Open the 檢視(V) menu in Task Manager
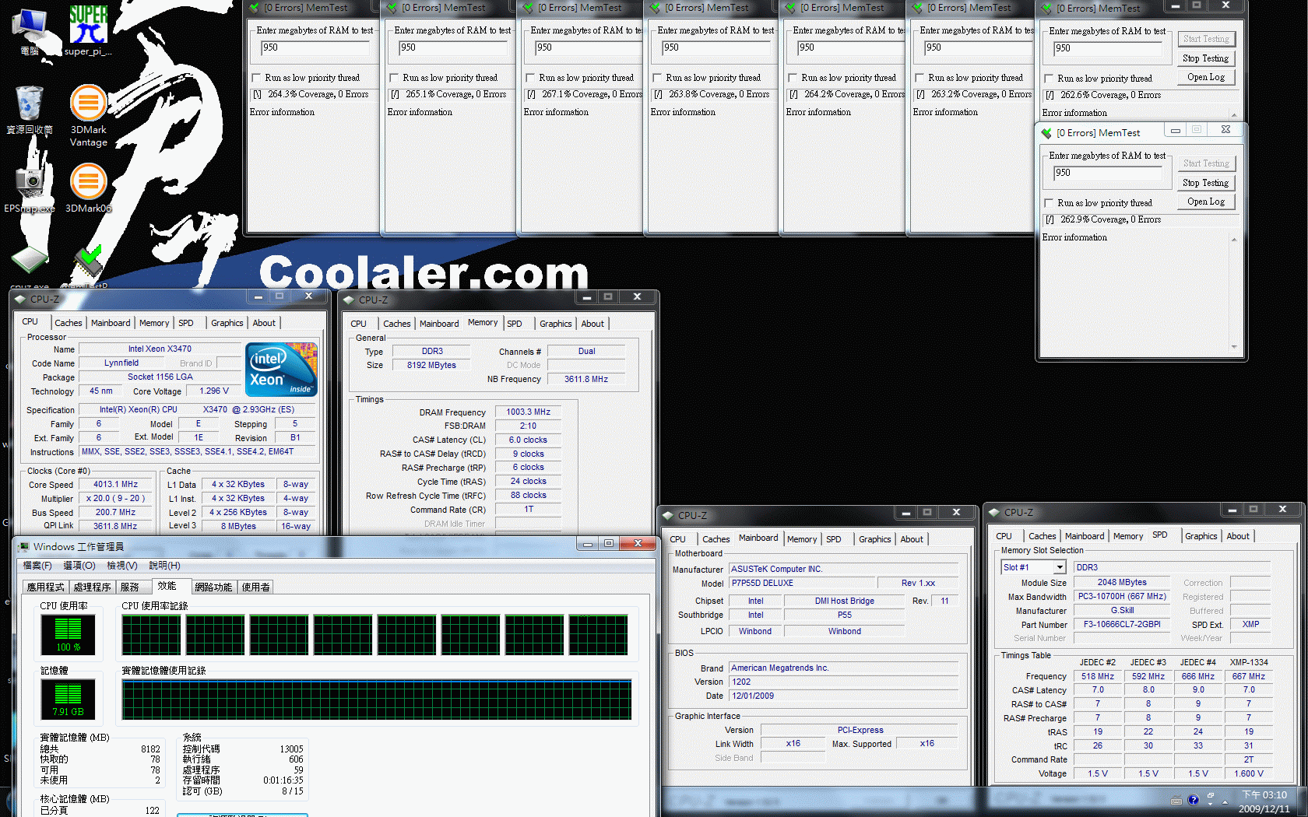The width and height of the screenshot is (1308, 817). [x=121, y=566]
